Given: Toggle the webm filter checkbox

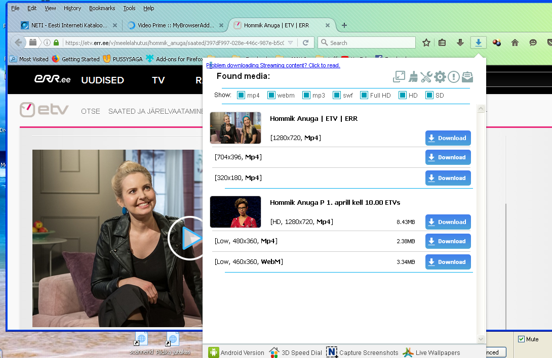Looking at the screenshot, I should (271, 95).
